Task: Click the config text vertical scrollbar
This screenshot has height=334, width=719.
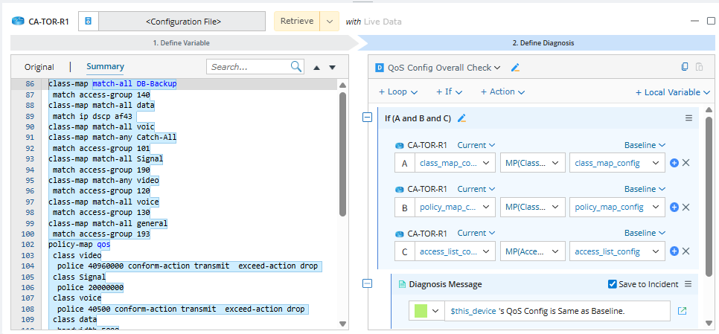Action: coord(342,154)
